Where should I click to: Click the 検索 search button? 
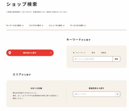[116, 59]
